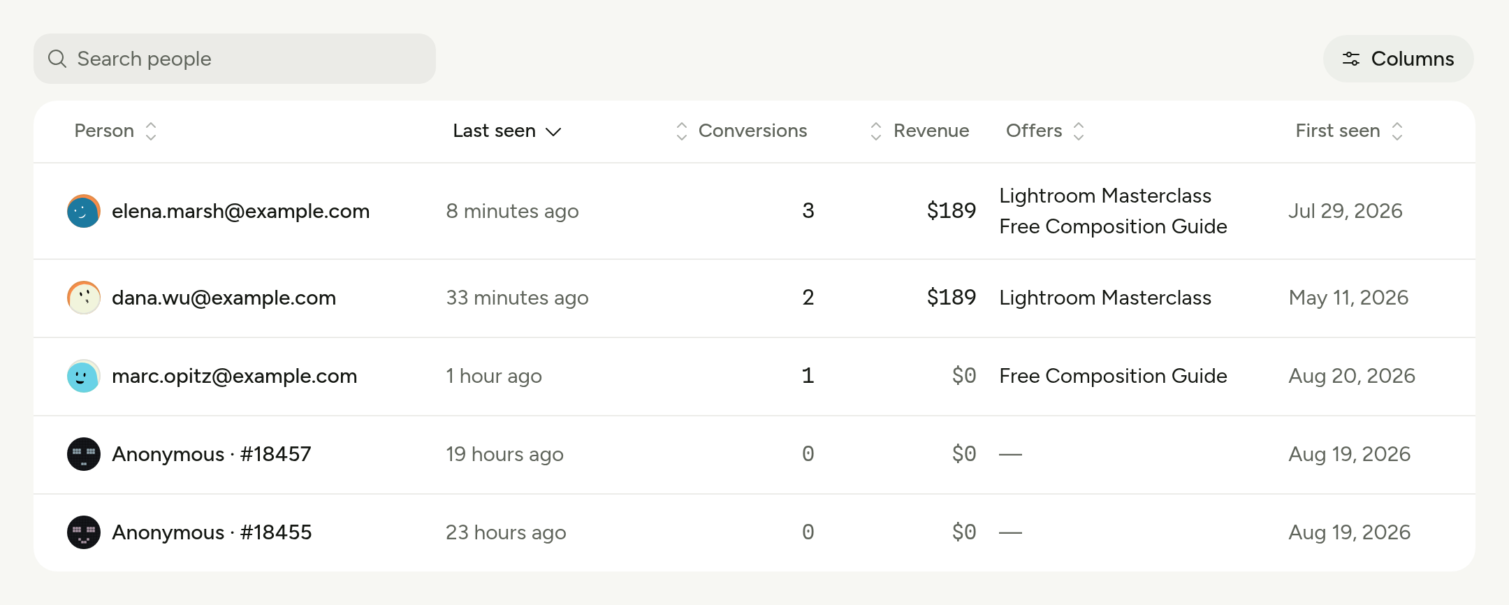Focus the Search people field

235,59
